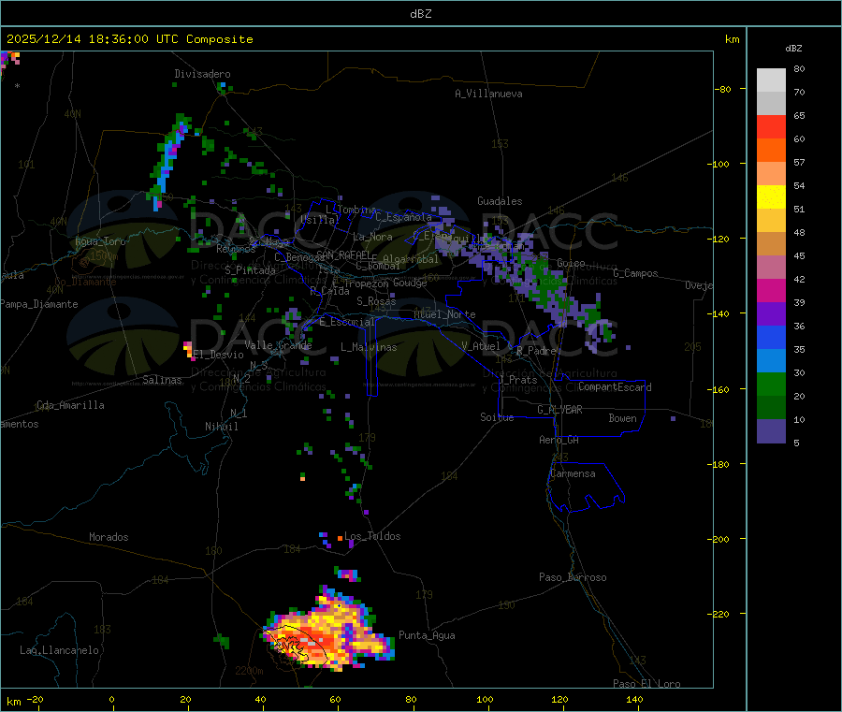Viewport: 842px width, 712px height.
Task: Click the Paso_Barroso map label
Action: pyautogui.click(x=573, y=577)
